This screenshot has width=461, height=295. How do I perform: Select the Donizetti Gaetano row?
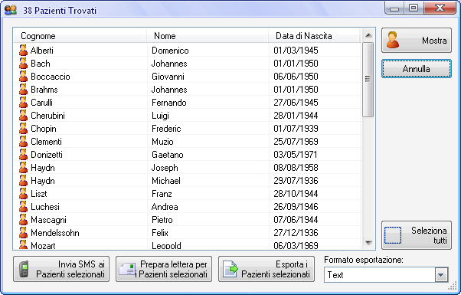pos(188,155)
